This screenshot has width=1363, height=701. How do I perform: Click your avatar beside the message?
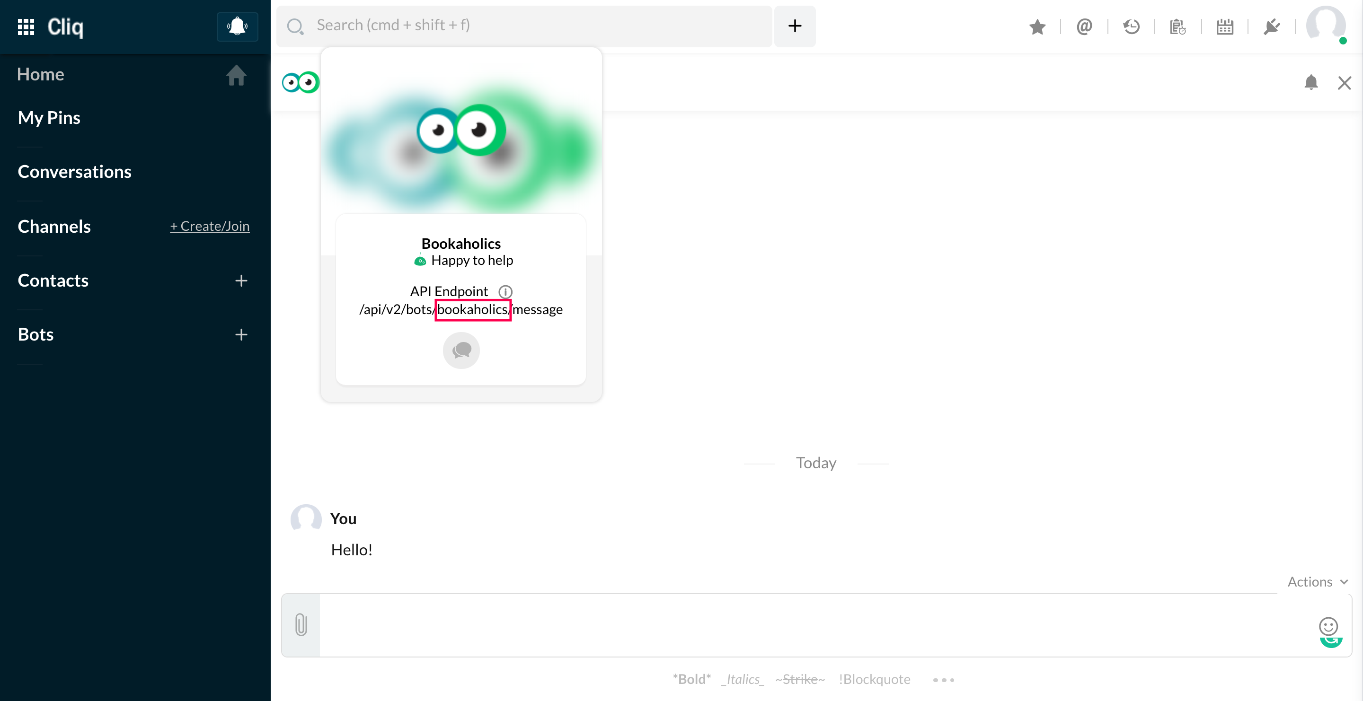306,518
